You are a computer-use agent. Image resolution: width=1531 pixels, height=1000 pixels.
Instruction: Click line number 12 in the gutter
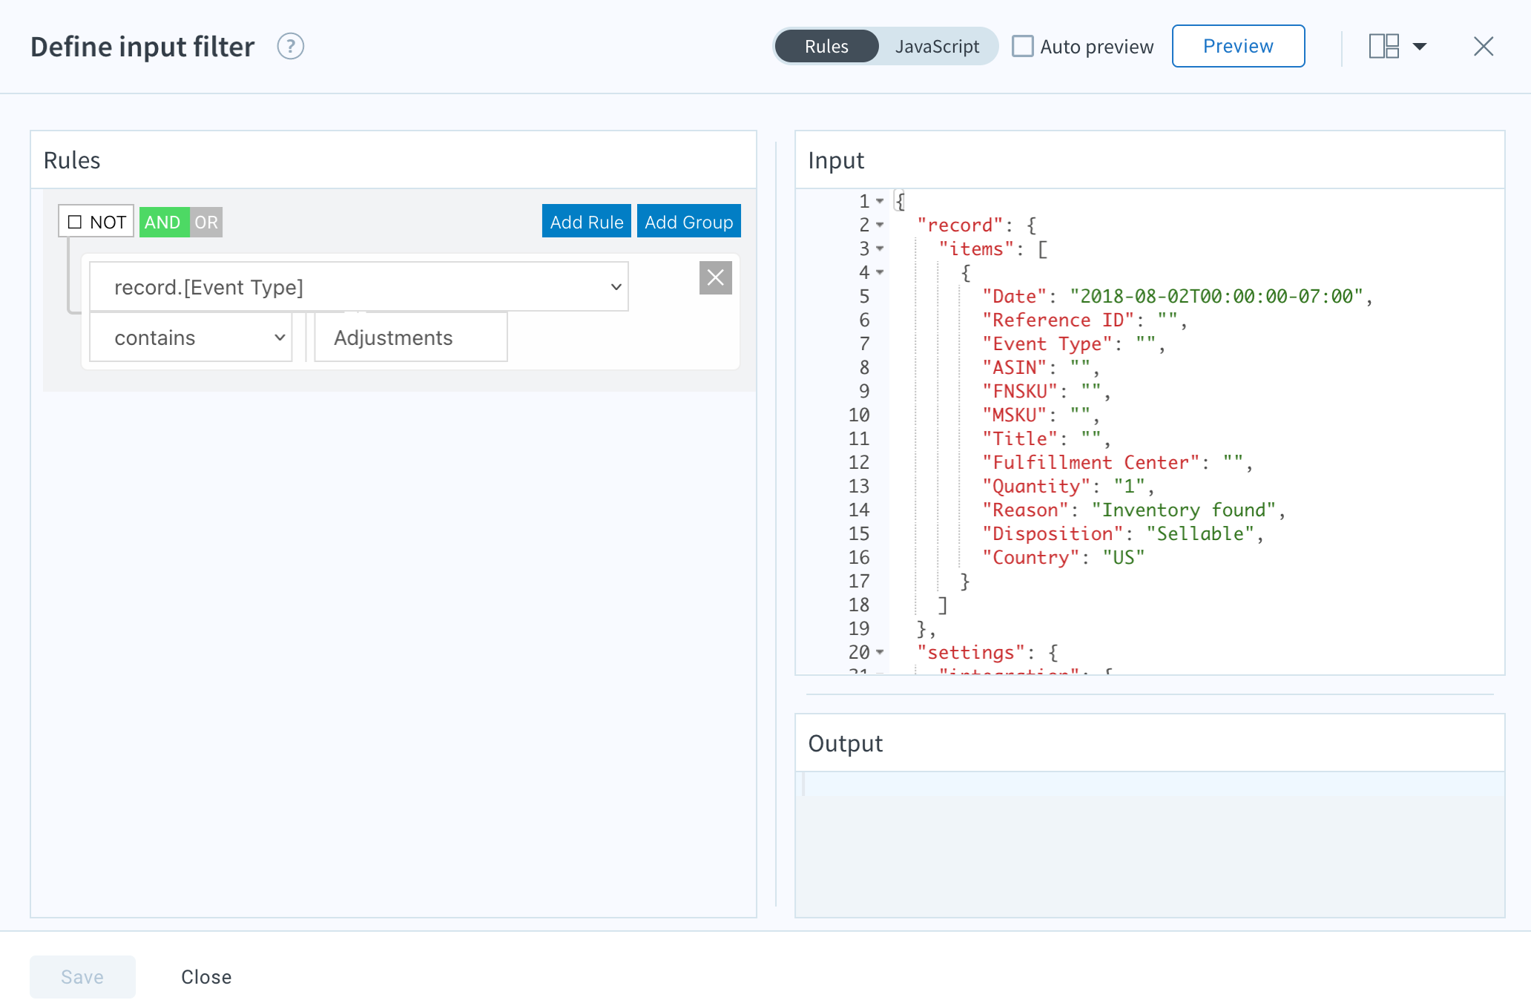click(x=858, y=463)
